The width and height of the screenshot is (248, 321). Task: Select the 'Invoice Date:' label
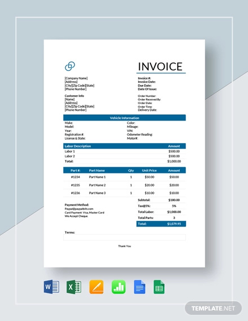[x=147, y=82]
